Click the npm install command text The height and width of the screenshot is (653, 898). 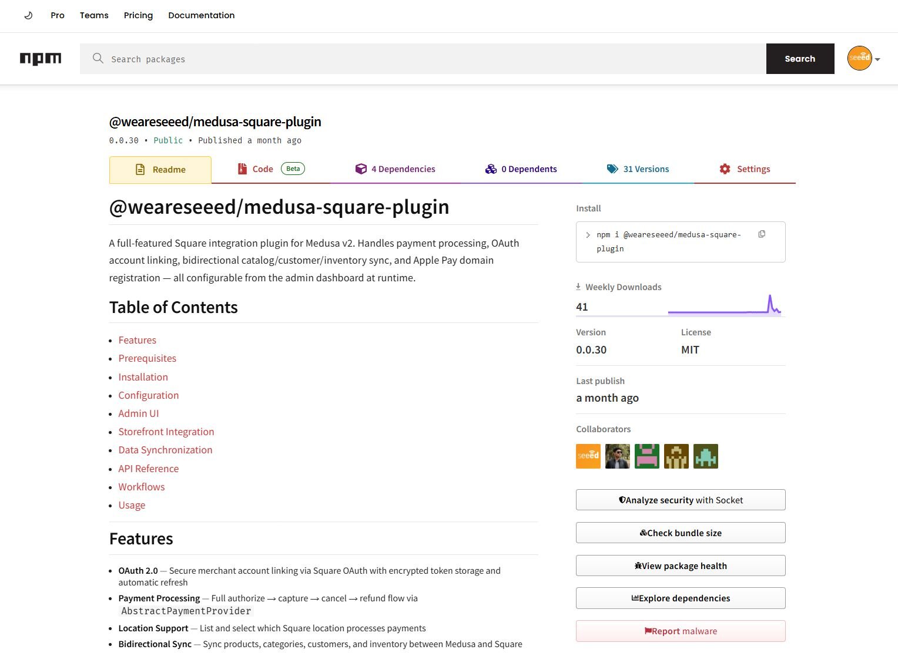pos(669,241)
